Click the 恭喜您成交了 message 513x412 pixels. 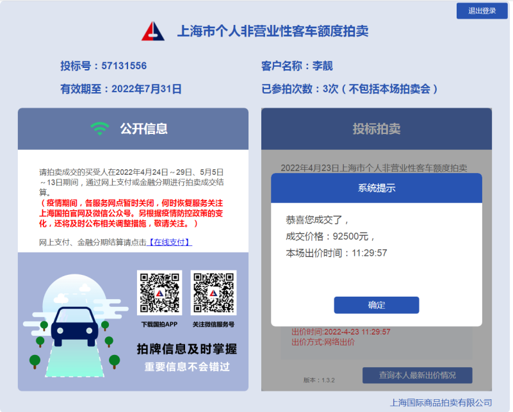point(317,220)
